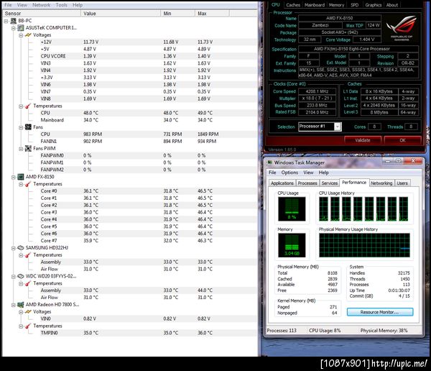Click the thermometer icon under SAMSUNG HD322HJ
The height and width of the screenshot is (371, 431).
pos(28,255)
